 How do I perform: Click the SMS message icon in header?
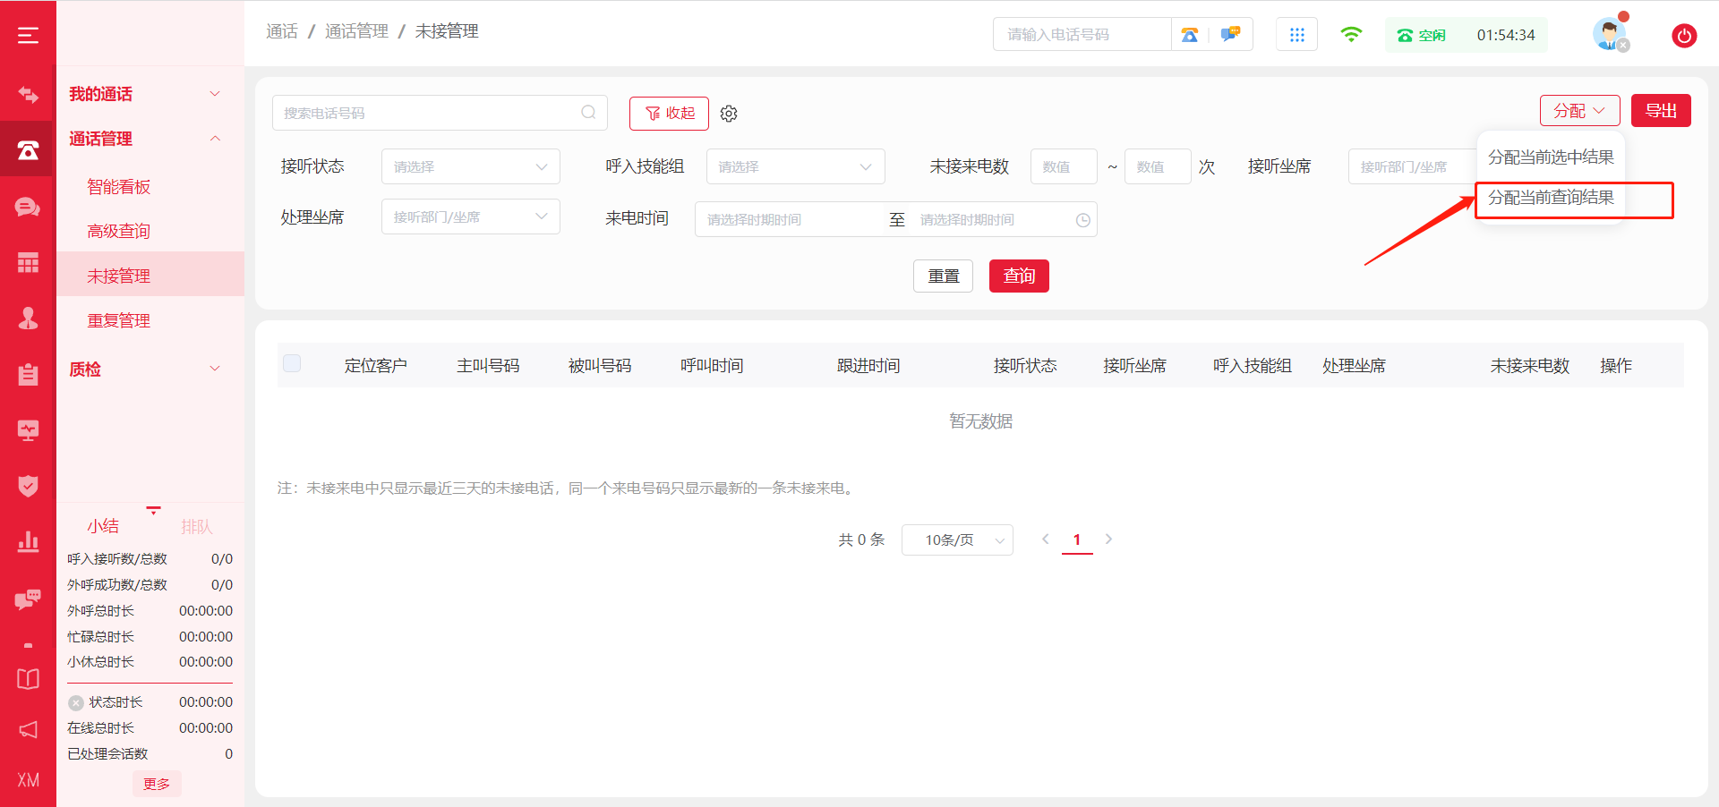(x=1230, y=35)
